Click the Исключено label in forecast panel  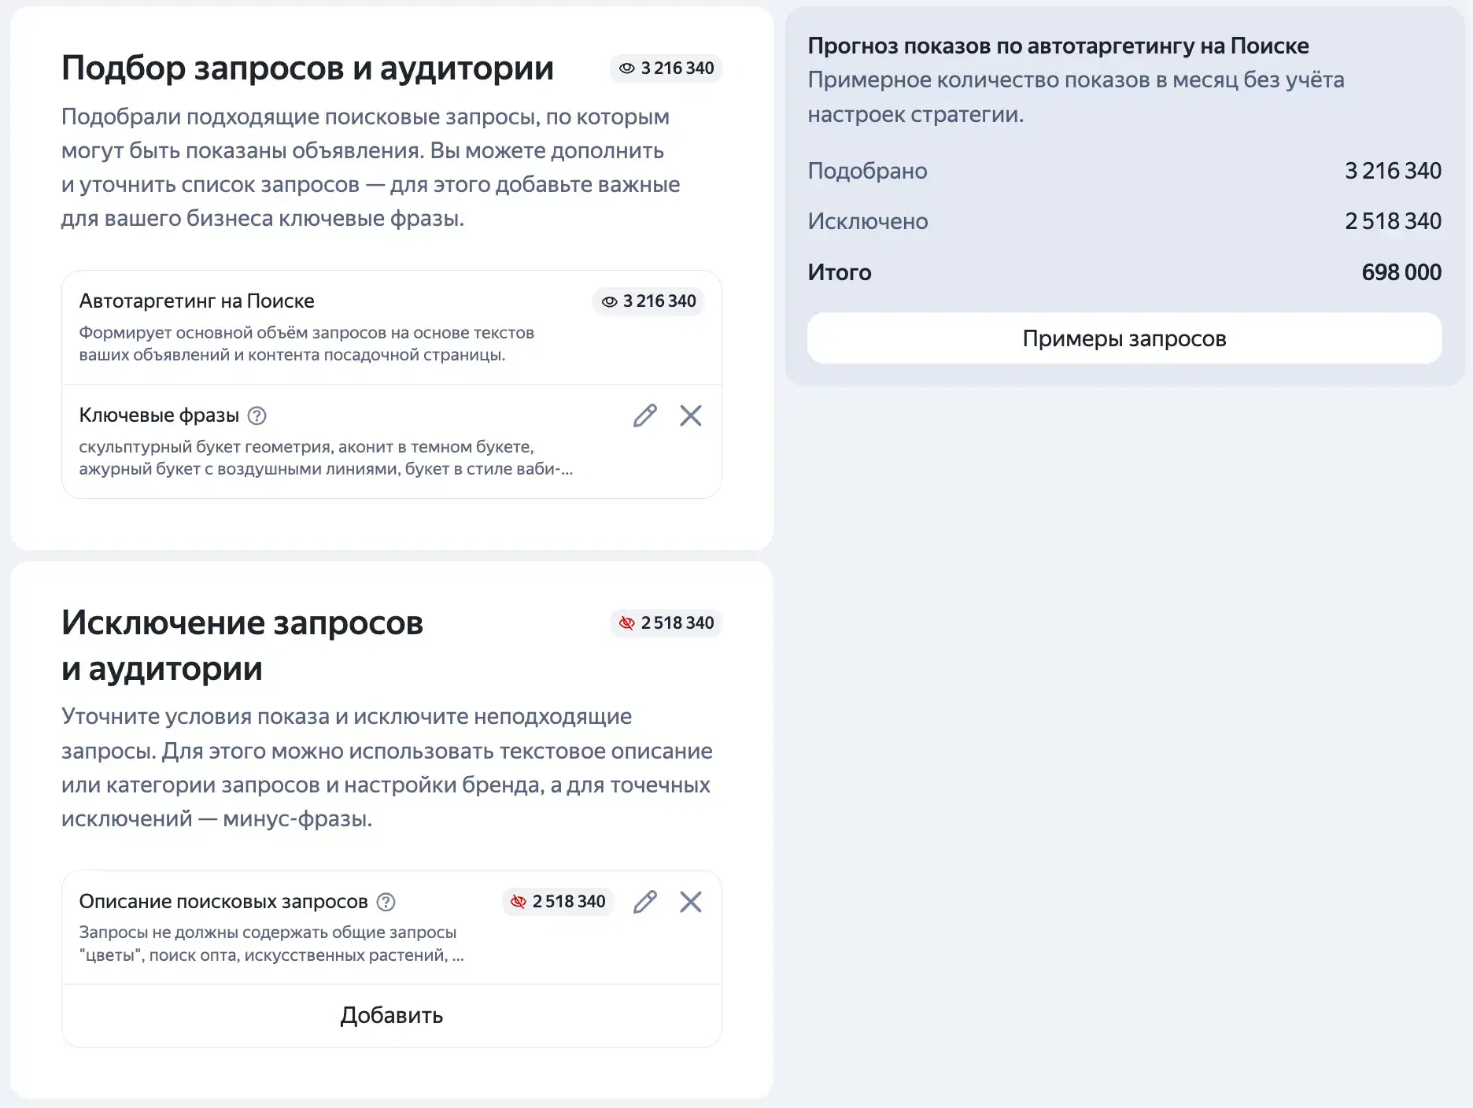pyautogui.click(x=868, y=221)
